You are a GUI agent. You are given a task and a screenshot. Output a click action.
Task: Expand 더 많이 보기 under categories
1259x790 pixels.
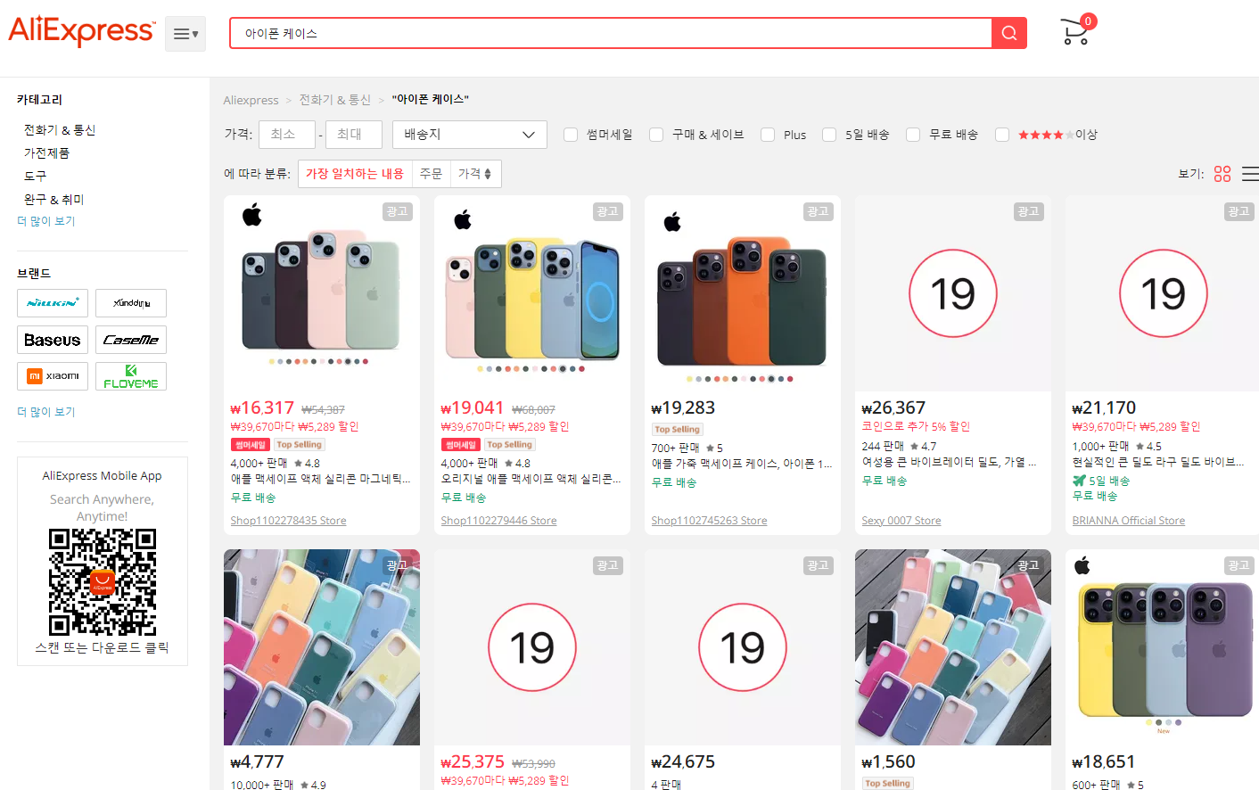click(x=46, y=221)
